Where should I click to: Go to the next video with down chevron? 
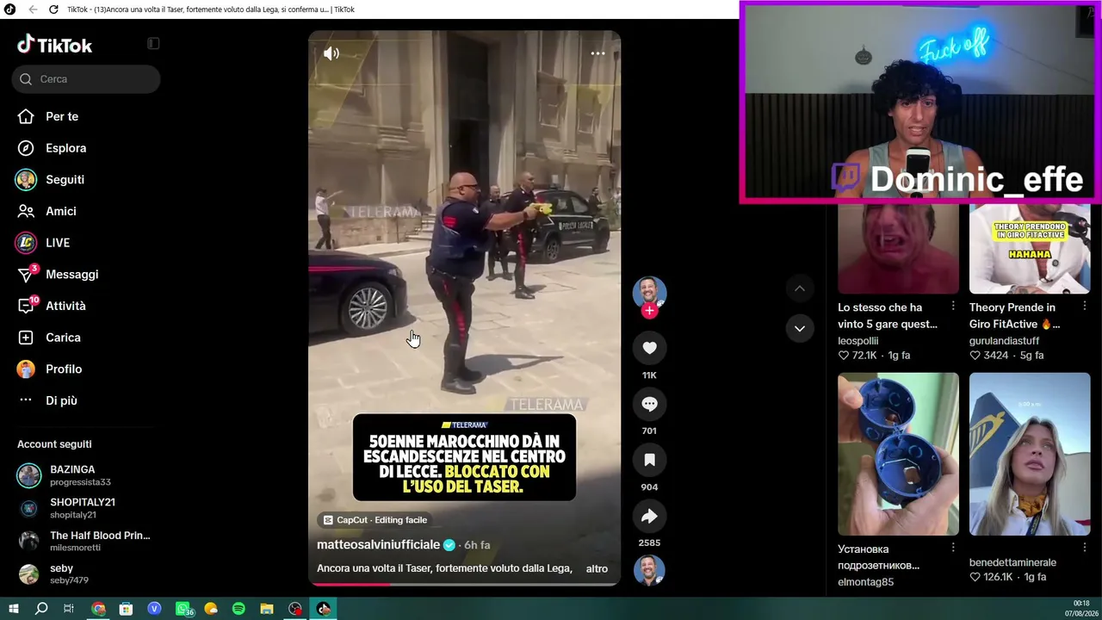(800, 328)
